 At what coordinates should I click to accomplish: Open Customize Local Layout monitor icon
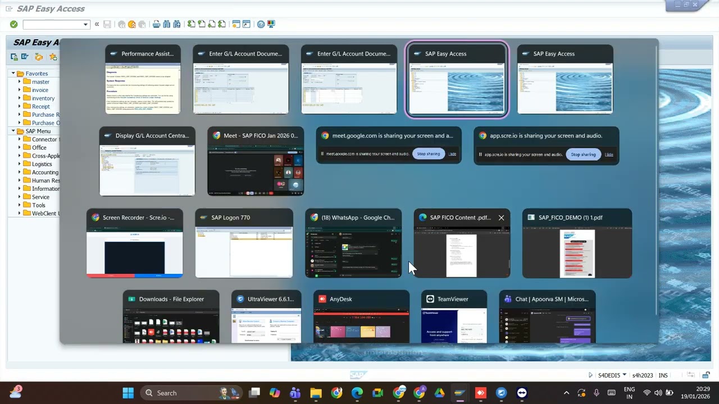(271, 24)
